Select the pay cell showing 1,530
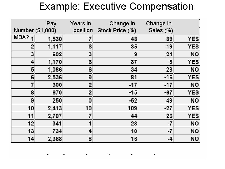The height and width of the screenshot is (169, 225). [x=55, y=39]
